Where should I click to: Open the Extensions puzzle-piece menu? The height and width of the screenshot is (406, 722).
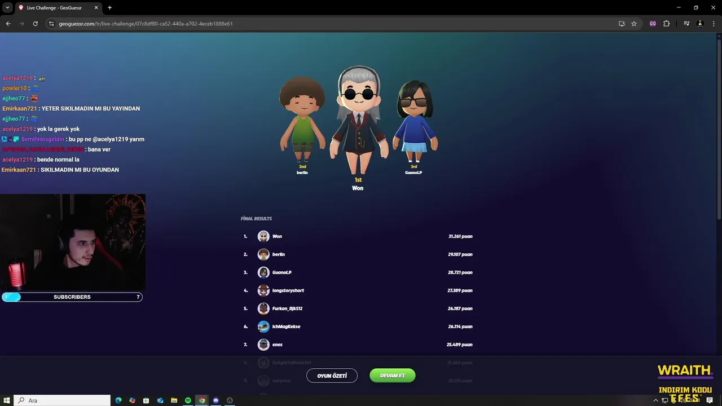[x=666, y=24]
